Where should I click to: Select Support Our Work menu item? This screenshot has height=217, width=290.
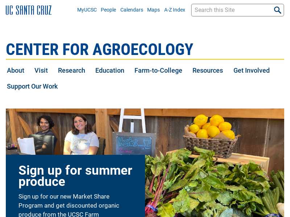tap(32, 86)
